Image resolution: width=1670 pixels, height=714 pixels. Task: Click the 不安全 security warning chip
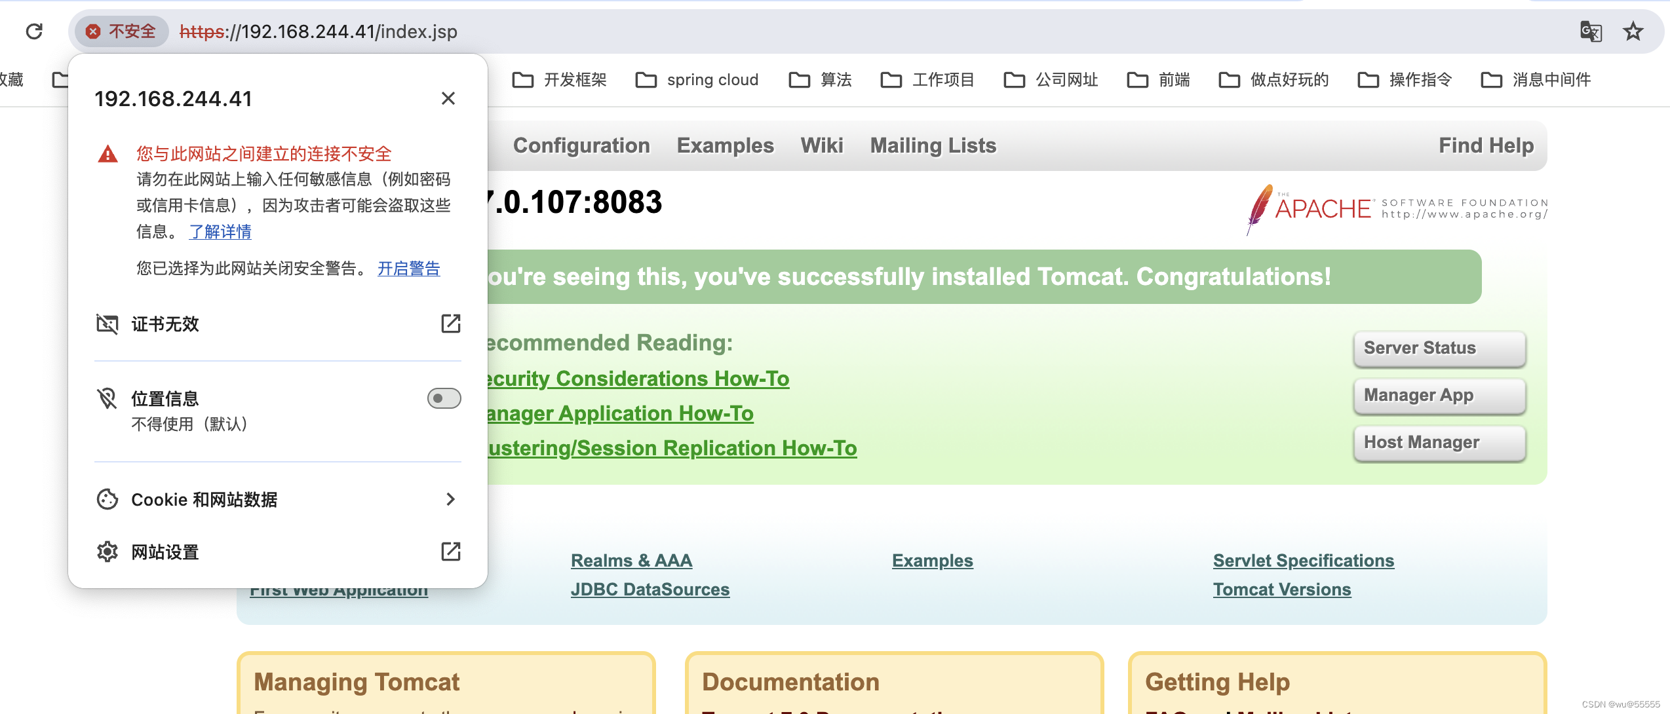click(x=122, y=31)
